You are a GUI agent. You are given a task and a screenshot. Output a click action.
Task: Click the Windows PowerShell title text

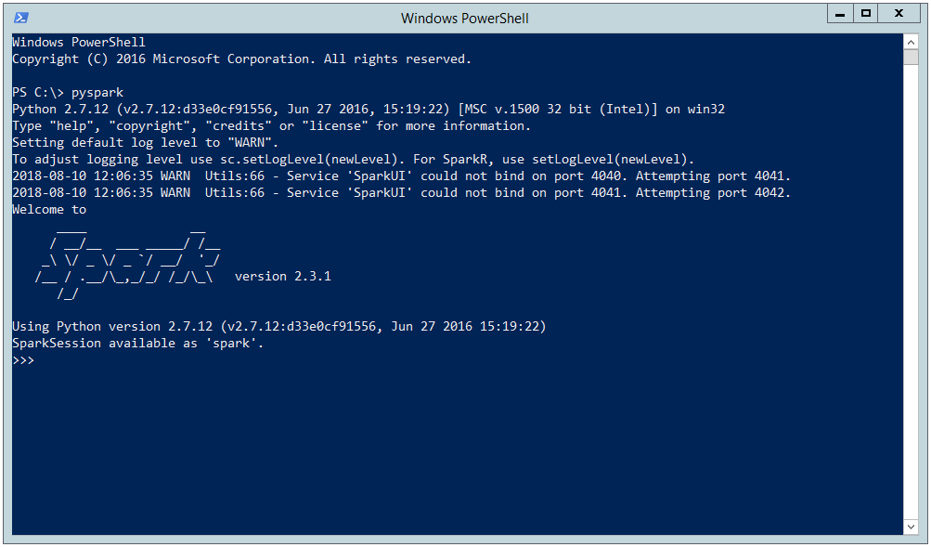[464, 18]
